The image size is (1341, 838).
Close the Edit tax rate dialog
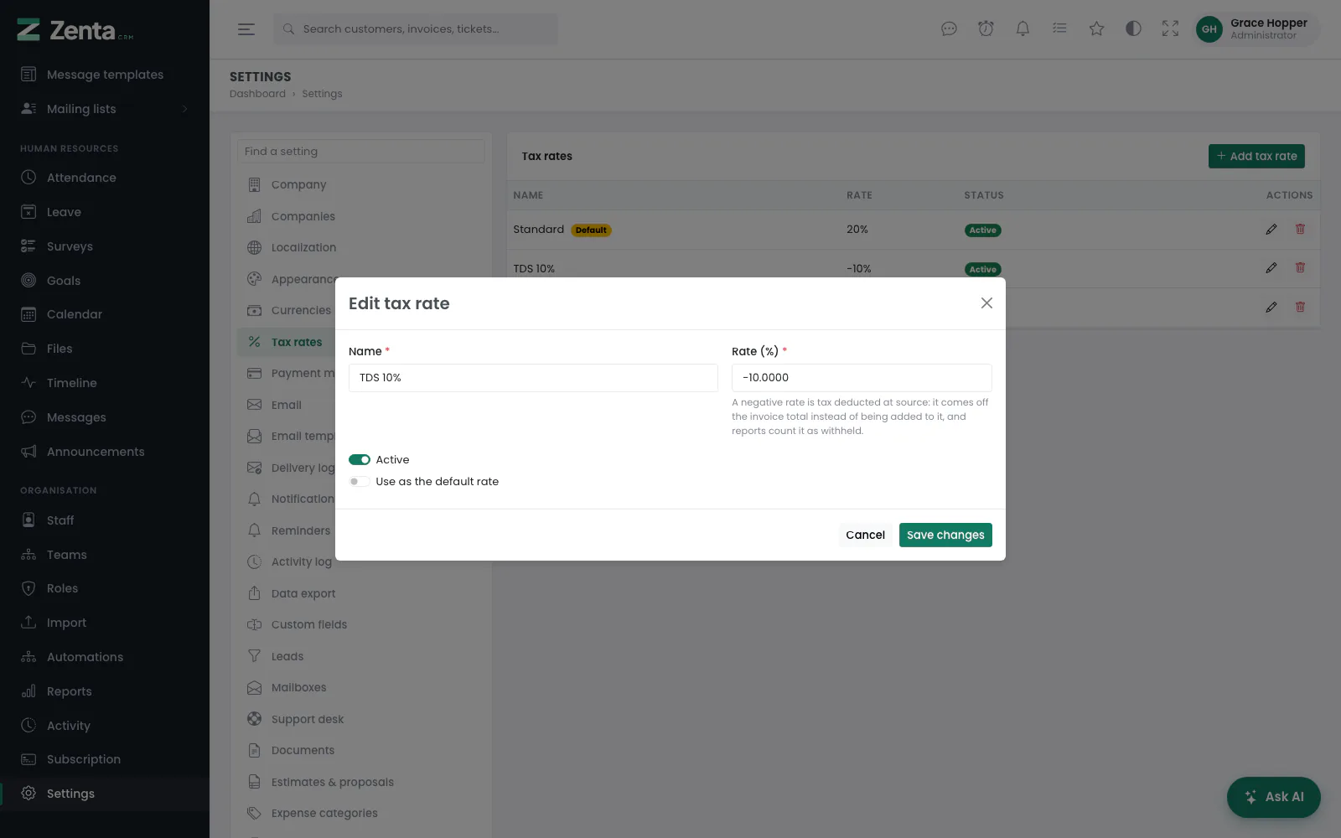986,303
